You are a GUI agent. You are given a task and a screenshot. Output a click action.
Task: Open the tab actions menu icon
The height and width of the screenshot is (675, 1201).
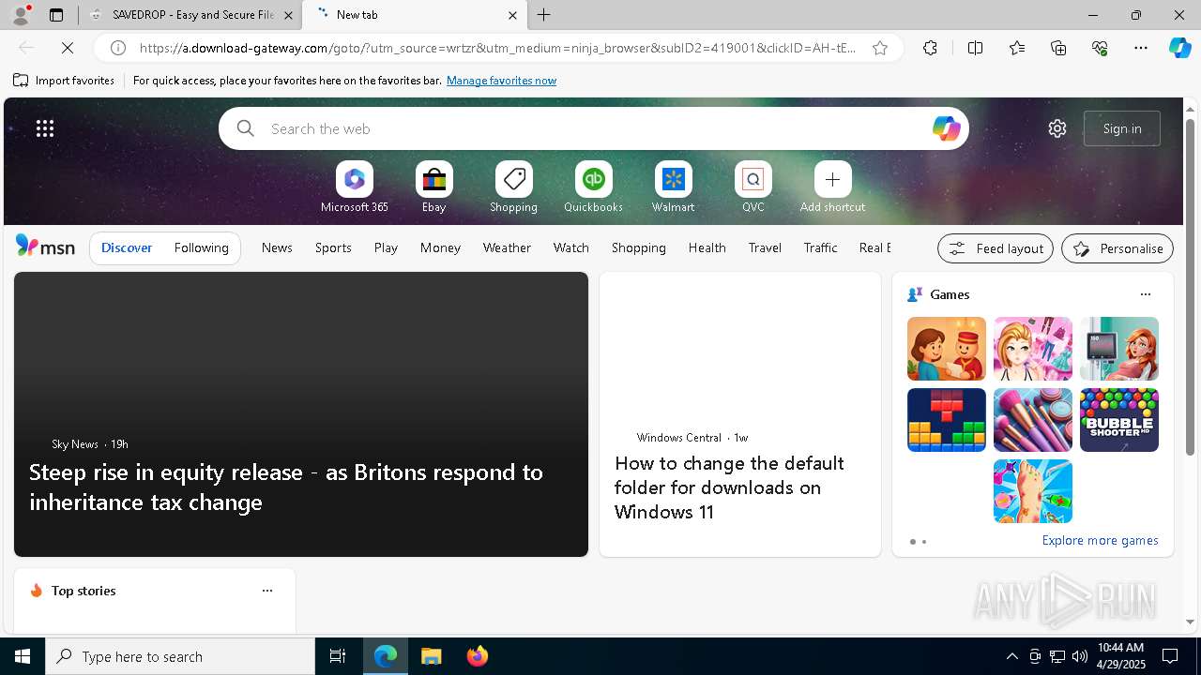click(56, 15)
